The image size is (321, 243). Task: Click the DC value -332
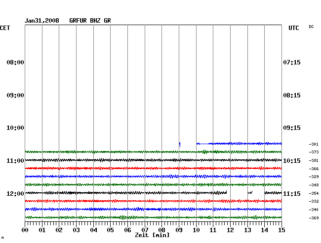314,201
